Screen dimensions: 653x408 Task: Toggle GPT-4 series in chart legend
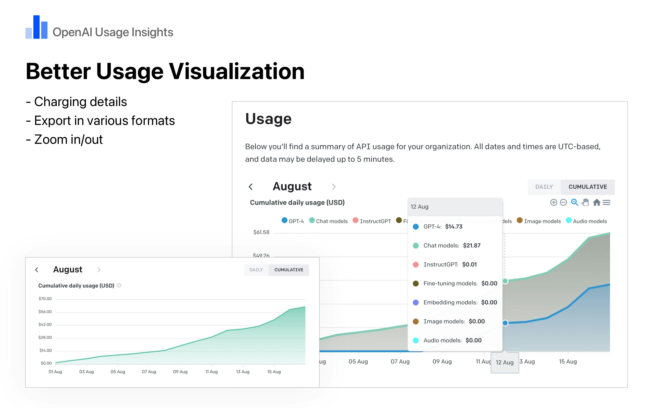coord(293,221)
